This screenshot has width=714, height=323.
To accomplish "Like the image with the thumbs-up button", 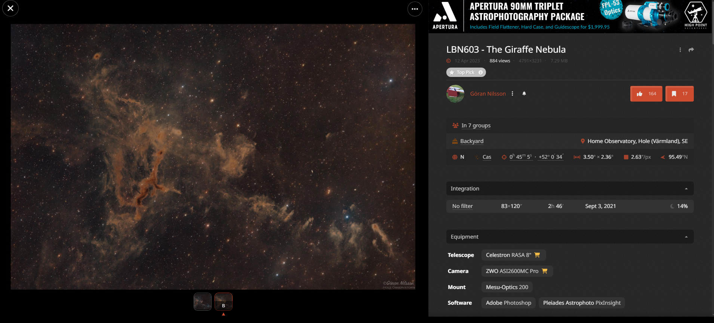I will pyautogui.click(x=646, y=94).
